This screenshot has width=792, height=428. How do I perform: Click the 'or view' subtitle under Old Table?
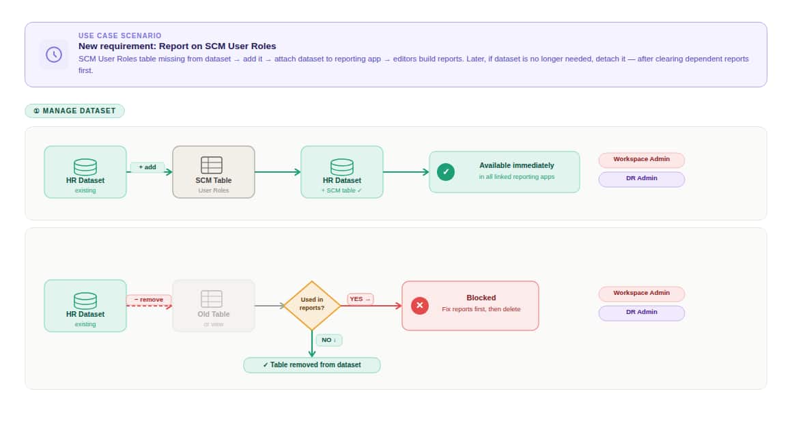click(x=213, y=324)
